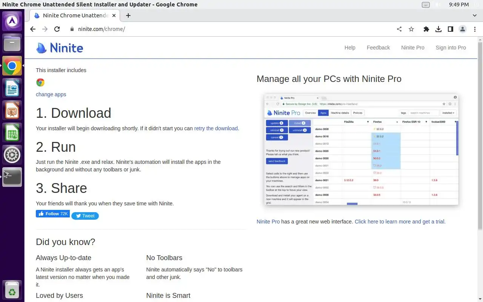The image size is (483, 302).
Task: Click the change apps link
Action: [x=51, y=94]
